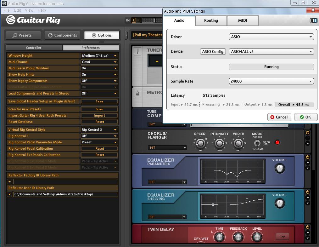Open the Window Height dropdown

pos(99,56)
